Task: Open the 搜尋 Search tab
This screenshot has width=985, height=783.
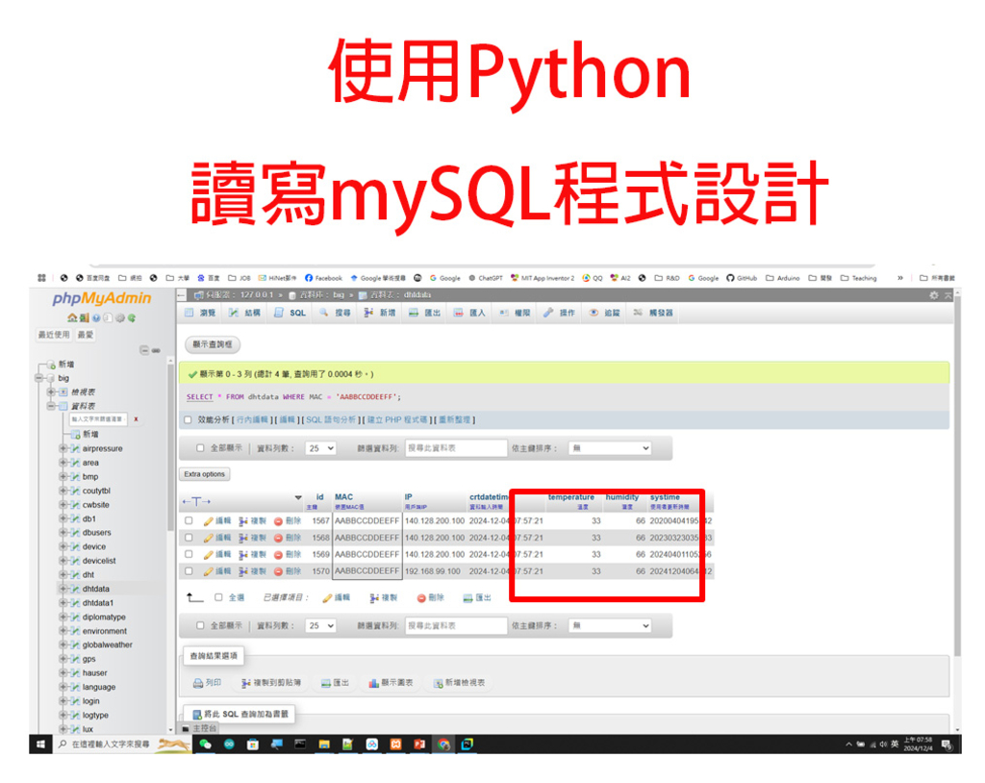Action: [x=336, y=313]
